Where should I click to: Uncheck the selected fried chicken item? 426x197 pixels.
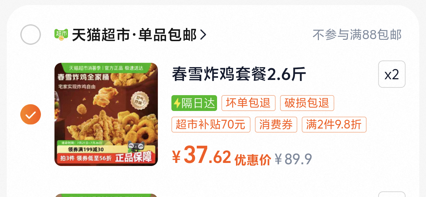[x=31, y=115]
